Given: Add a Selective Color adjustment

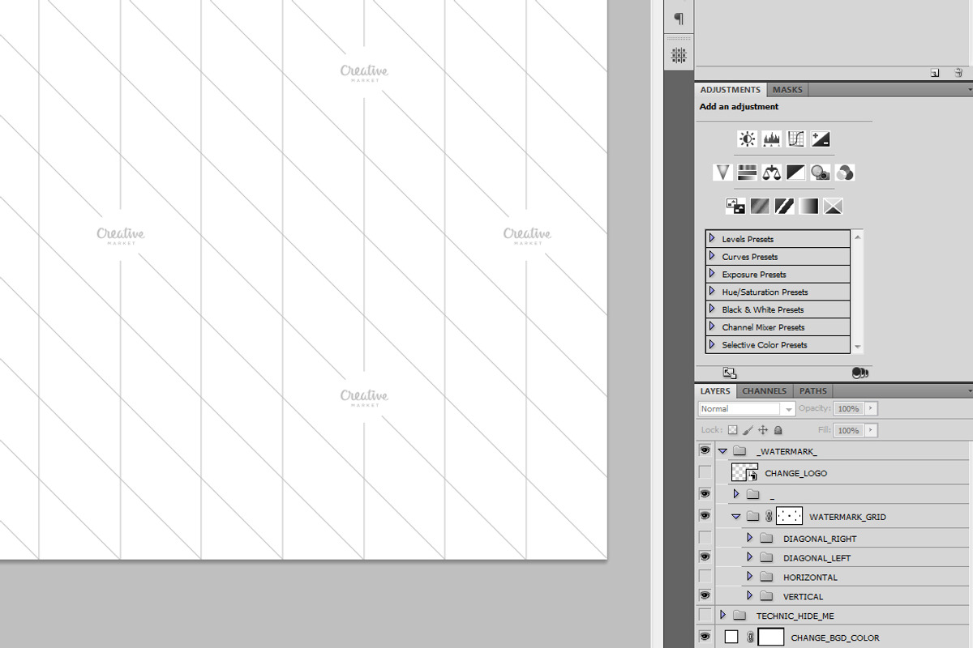Looking at the screenshot, I should (833, 207).
